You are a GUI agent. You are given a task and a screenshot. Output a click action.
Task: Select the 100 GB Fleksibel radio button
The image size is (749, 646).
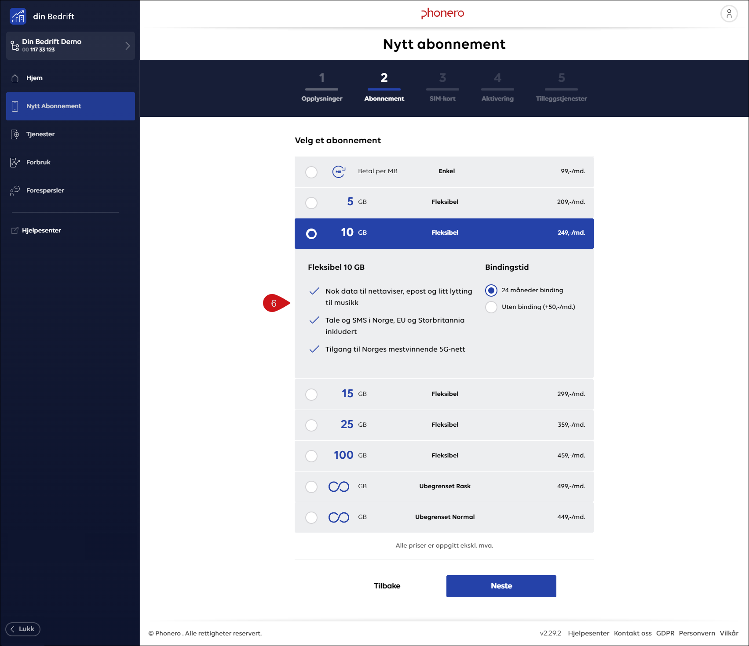311,456
